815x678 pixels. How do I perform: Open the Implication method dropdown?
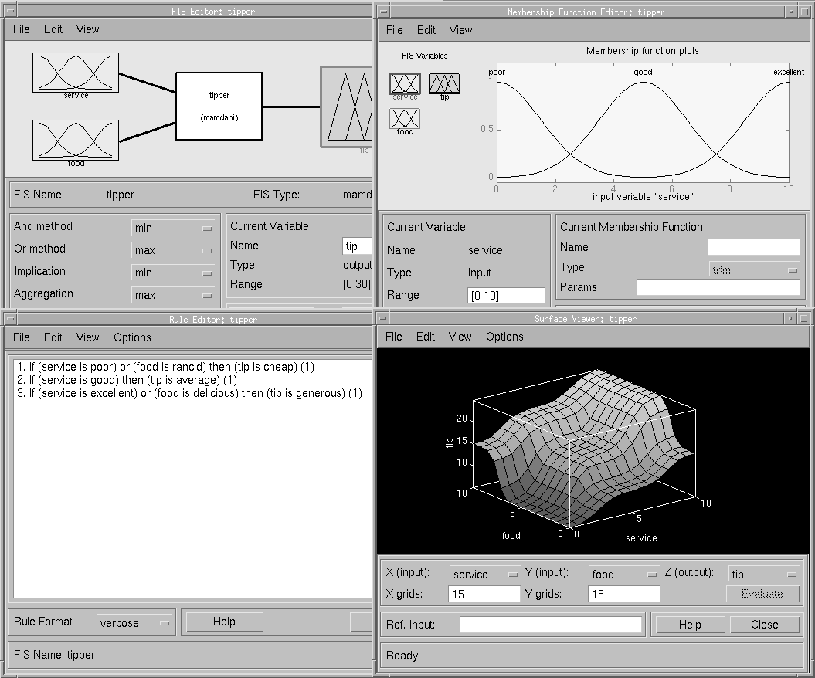173,273
